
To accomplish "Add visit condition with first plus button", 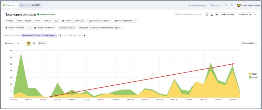I will (x=60, y=35).
